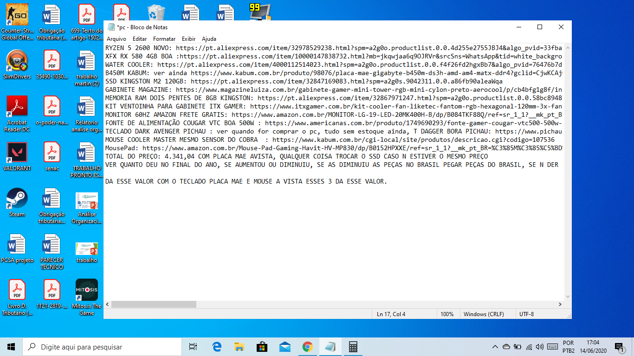Select the Steam desktop shortcut

[17, 203]
